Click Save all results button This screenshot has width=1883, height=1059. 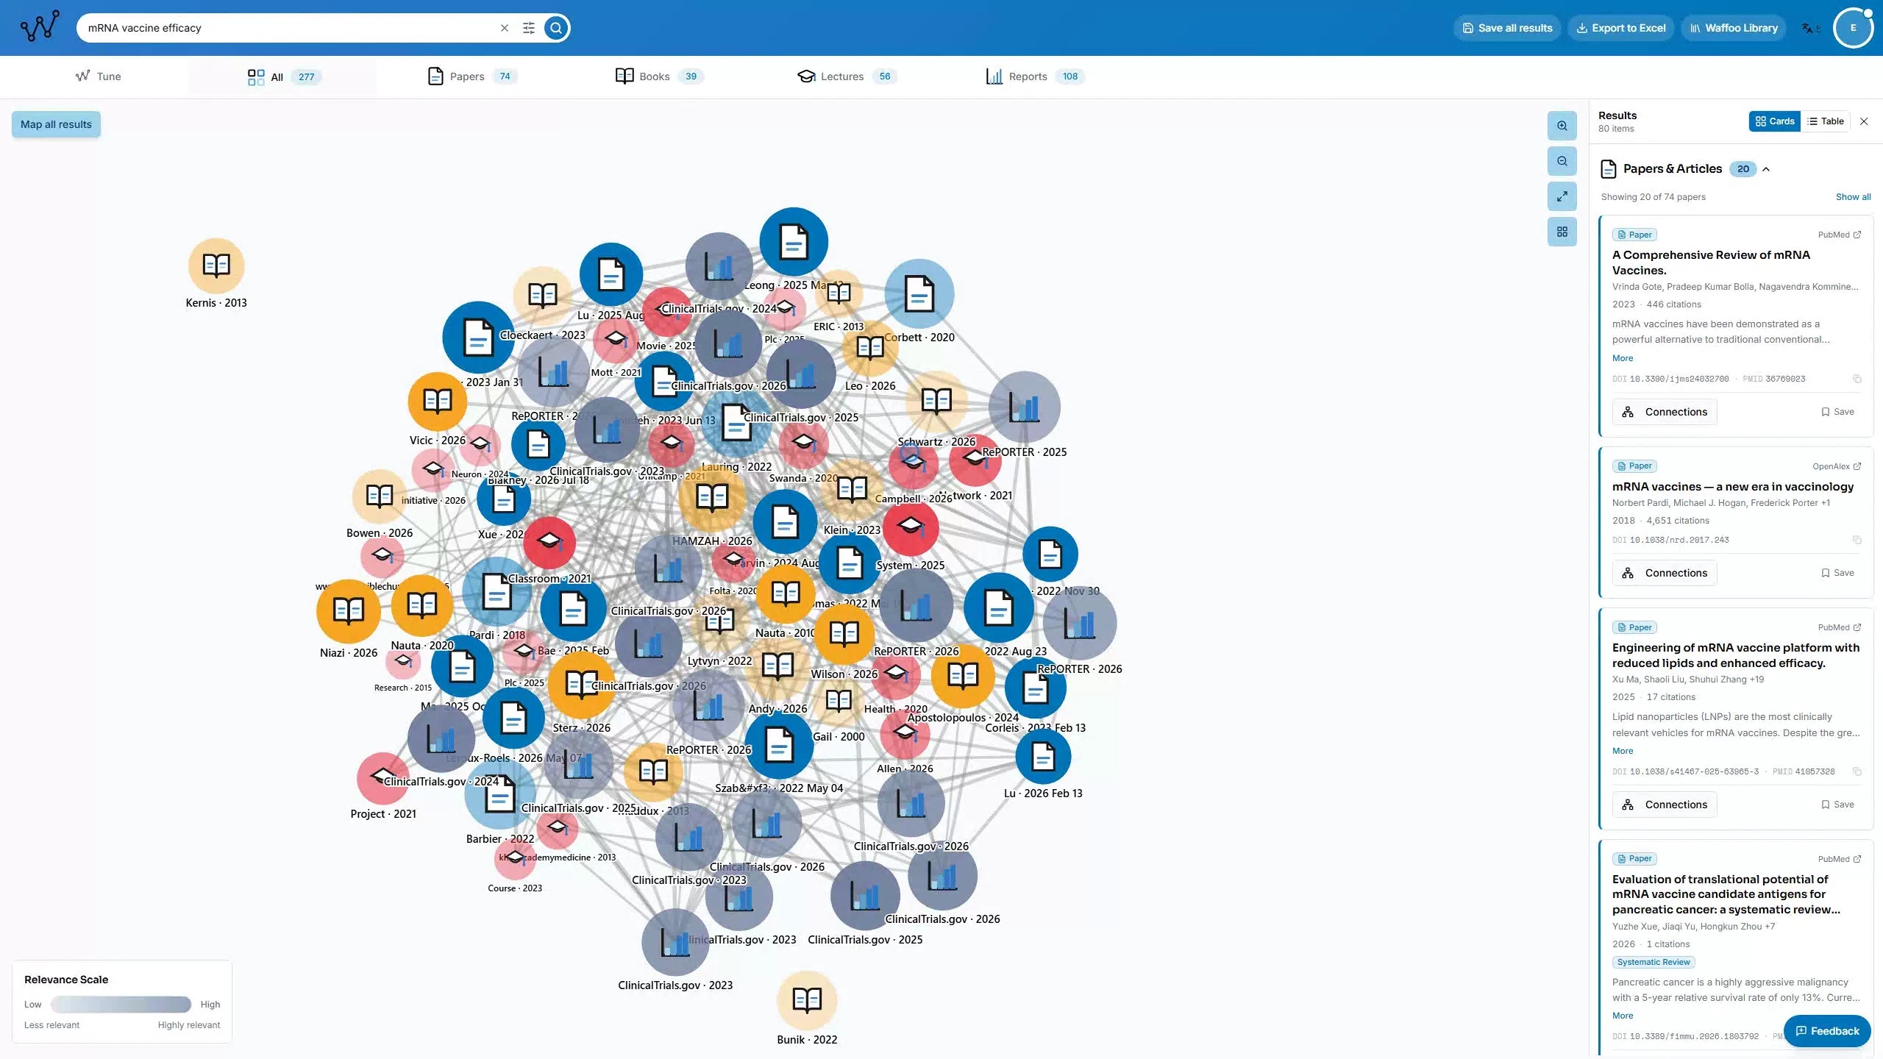[1507, 28]
